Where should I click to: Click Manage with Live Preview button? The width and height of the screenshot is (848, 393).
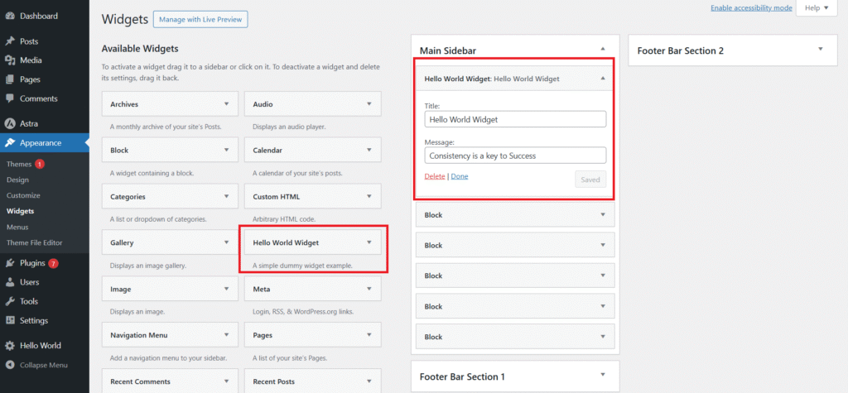coord(200,19)
